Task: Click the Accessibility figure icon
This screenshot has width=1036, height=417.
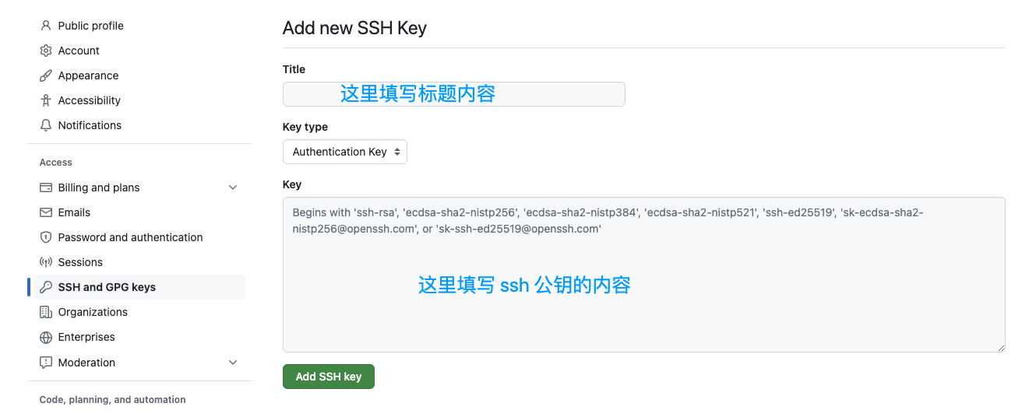Action: coord(45,100)
